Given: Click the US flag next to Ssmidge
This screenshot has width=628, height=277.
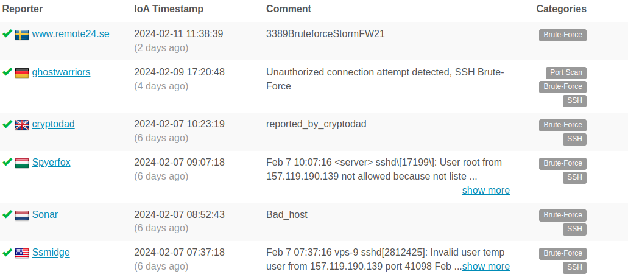Looking at the screenshot, I should point(22,253).
